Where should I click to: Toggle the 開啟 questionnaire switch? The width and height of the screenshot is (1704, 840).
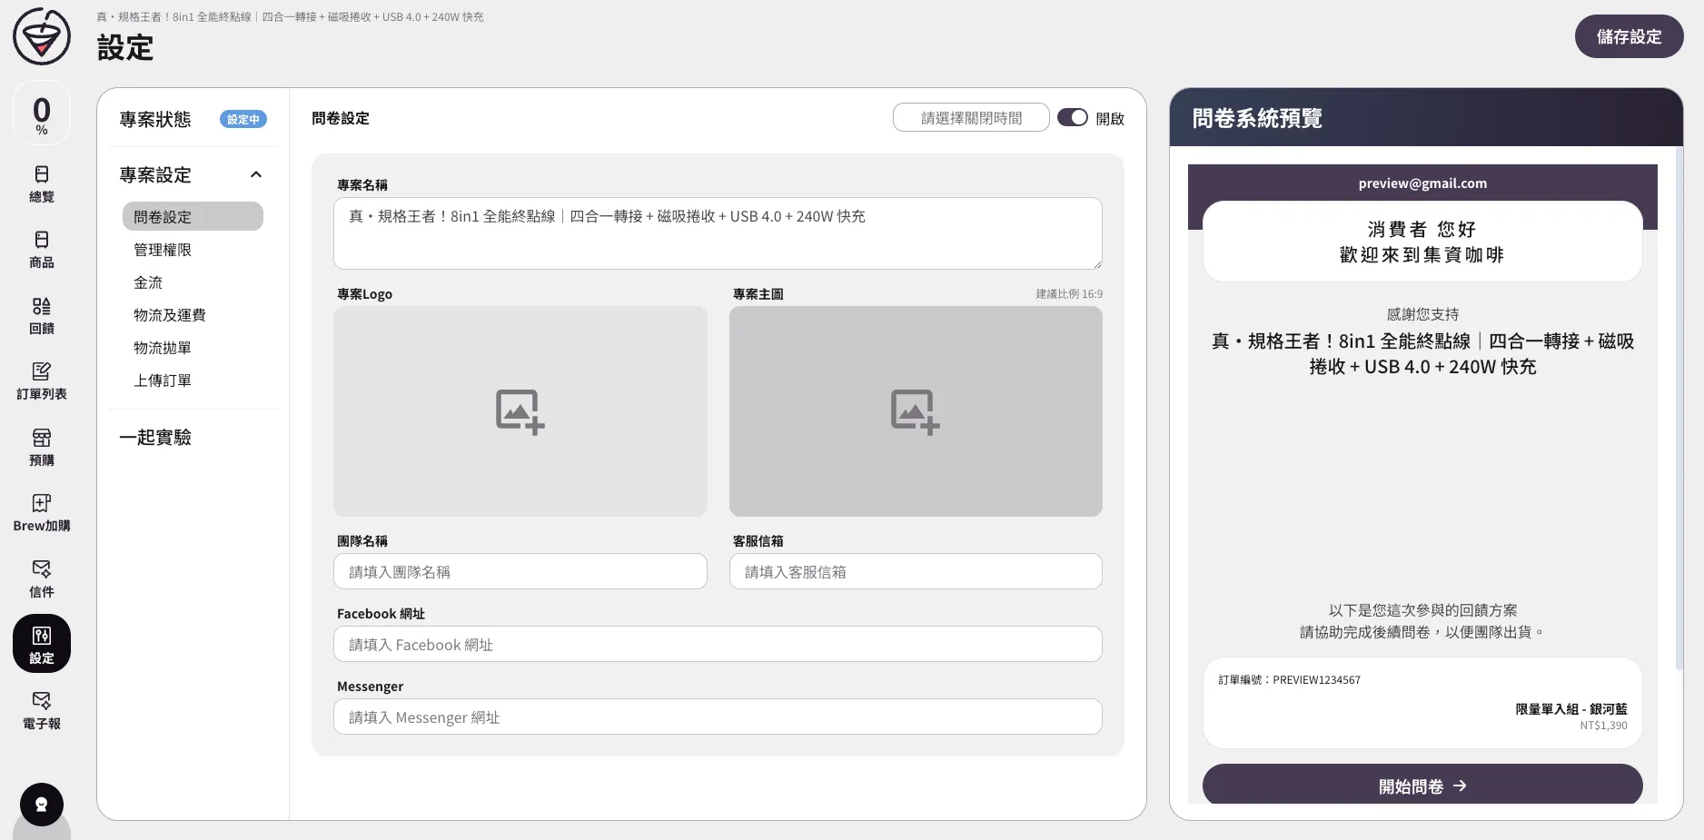tap(1072, 118)
